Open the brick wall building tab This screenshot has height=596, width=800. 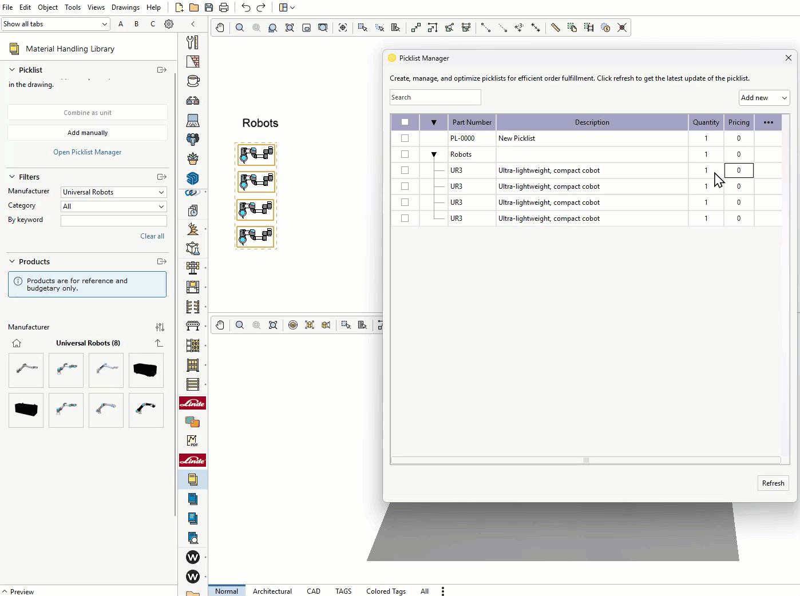click(193, 62)
